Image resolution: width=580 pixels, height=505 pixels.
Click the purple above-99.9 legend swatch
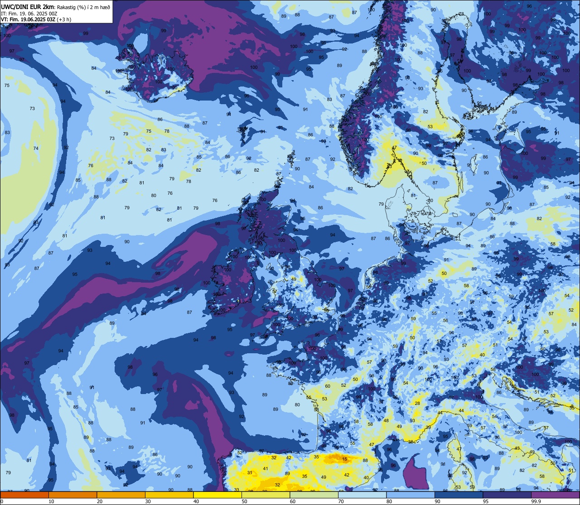coord(555,495)
